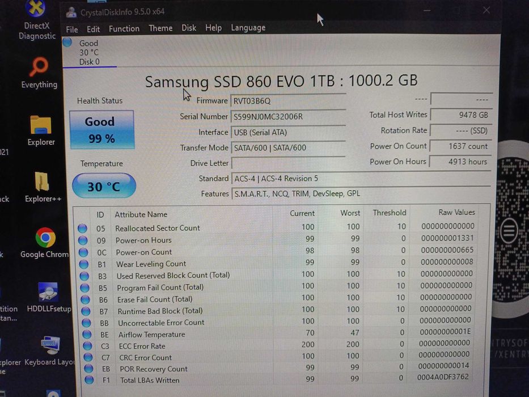Screen dimensions: 529x397
Task: Select the Wear Leveling Count attribute name
Action: tap(151, 264)
